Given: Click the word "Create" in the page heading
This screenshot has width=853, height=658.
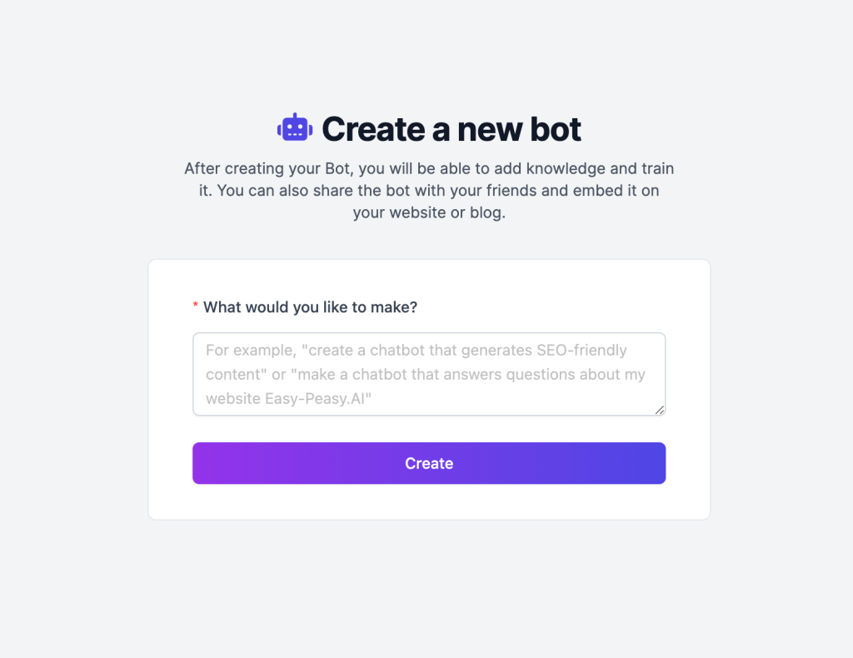Looking at the screenshot, I should 362,129.
